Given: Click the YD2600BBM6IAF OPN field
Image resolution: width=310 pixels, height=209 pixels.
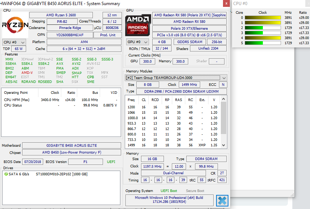Looking at the screenshot, I should pos(70,35).
